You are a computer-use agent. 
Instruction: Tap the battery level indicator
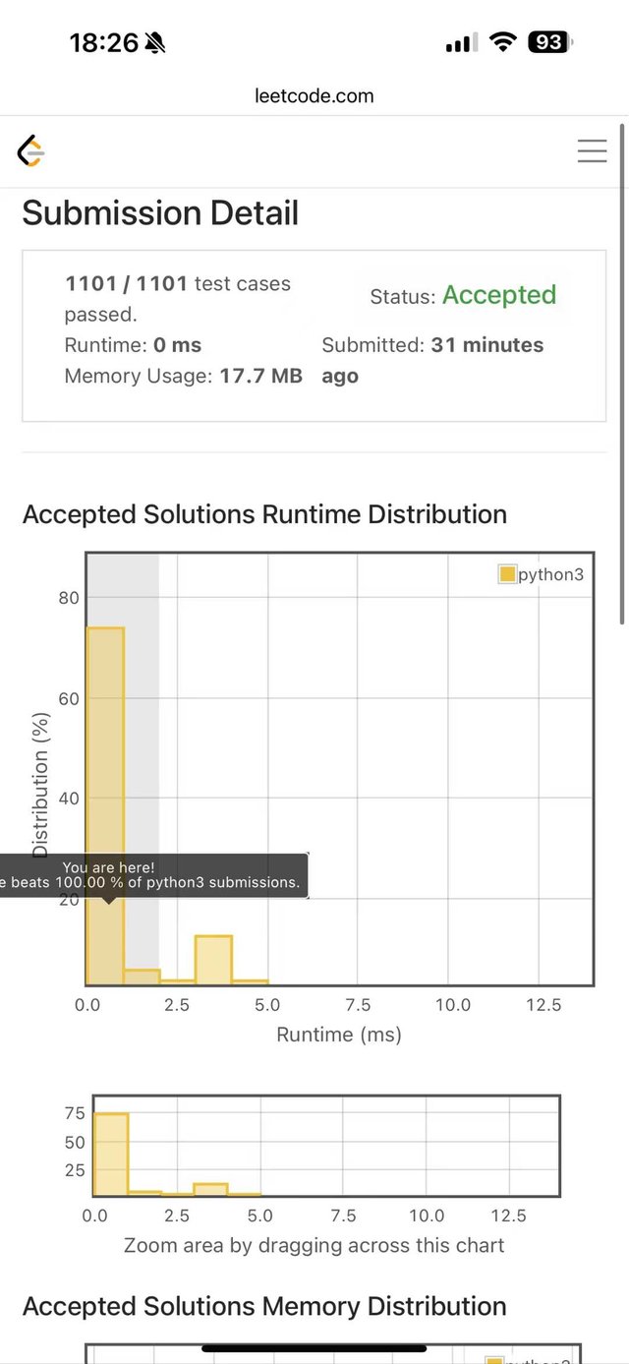coord(549,42)
